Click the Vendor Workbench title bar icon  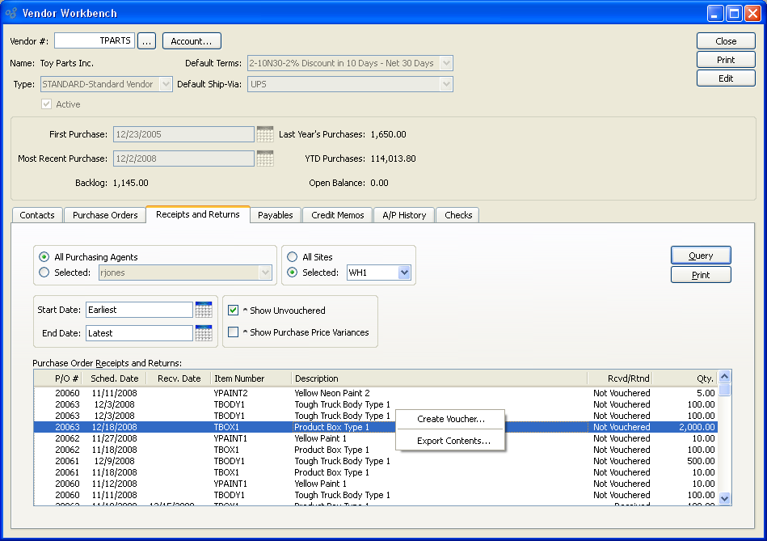click(x=11, y=13)
